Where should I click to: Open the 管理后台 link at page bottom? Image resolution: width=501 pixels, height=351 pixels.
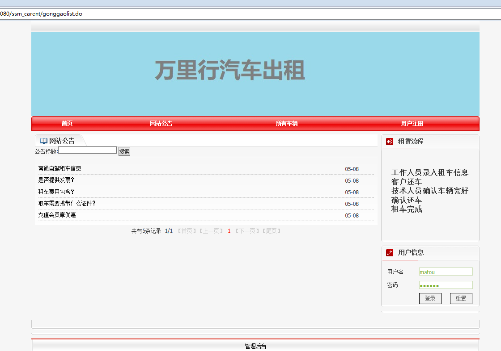255,345
